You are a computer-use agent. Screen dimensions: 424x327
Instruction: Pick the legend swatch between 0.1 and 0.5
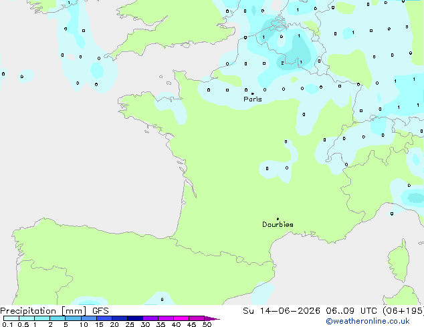(x=11, y=318)
